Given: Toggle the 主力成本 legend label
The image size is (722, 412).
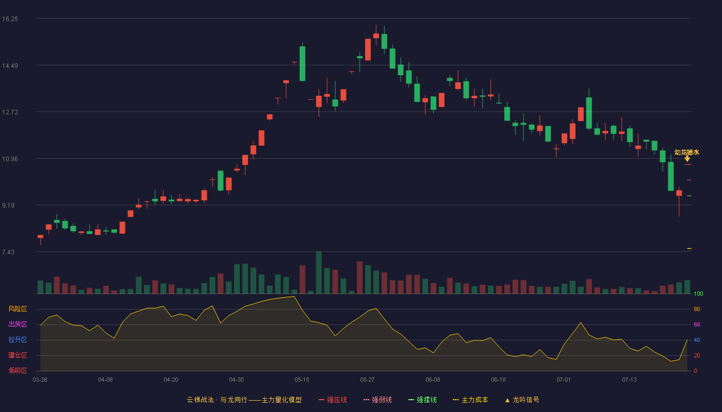Looking at the screenshot, I should pos(474,400).
